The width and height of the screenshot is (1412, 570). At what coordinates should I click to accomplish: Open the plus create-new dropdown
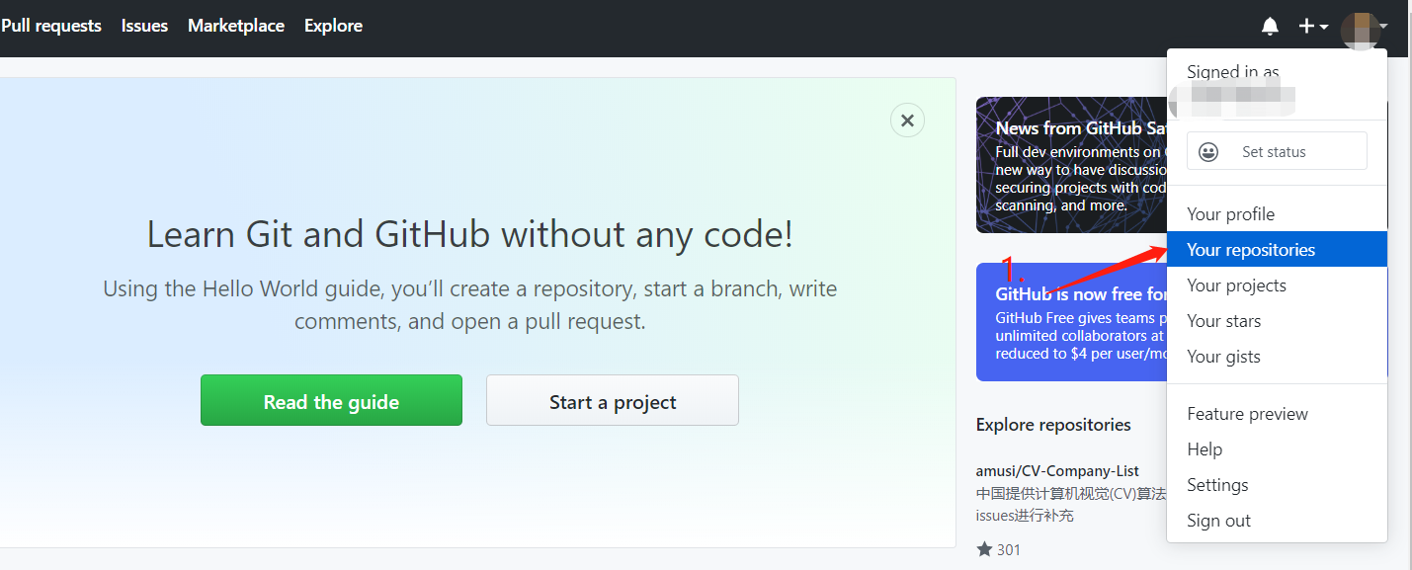click(x=1313, y=27)
